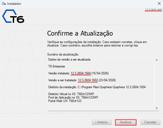Cancel the installer with Cancelar
163x128 pixels.
point(150,122)
